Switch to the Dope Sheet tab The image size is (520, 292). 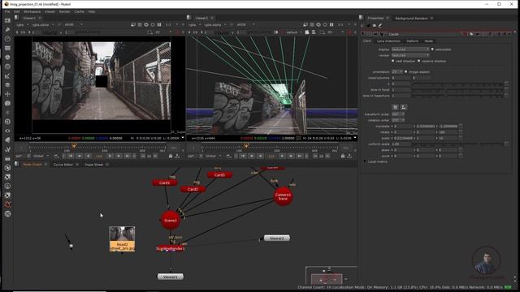(x=94, y=165)
